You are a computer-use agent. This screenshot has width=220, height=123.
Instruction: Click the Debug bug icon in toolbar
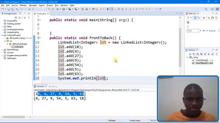[58, 9]
